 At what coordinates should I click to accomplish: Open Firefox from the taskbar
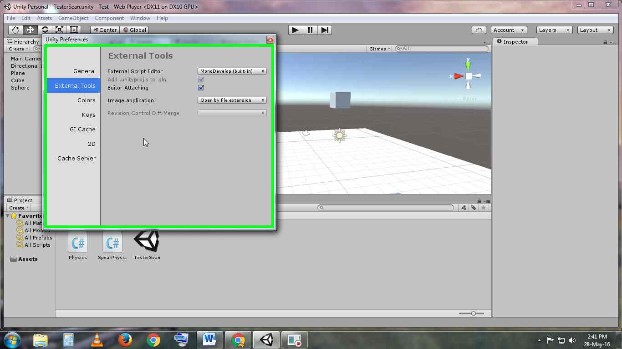[125, 340]
